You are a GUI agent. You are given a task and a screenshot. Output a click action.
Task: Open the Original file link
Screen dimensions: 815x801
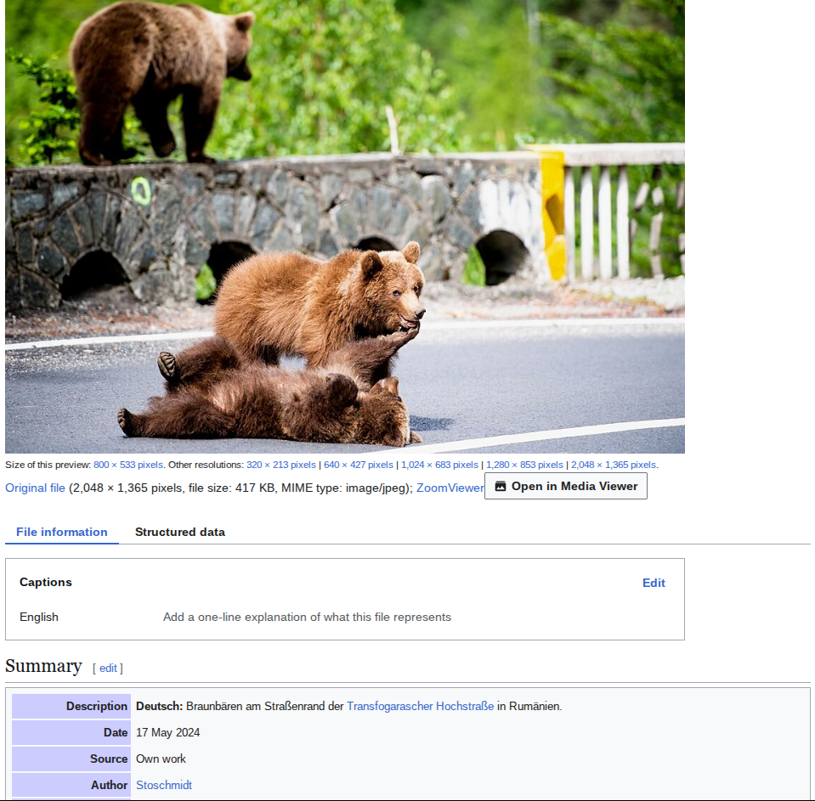pyautogui.click(x=35, y=488)
